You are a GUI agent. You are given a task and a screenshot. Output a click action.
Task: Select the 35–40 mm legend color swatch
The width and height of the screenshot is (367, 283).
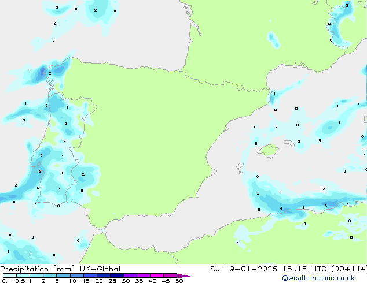tap(144, 275)
